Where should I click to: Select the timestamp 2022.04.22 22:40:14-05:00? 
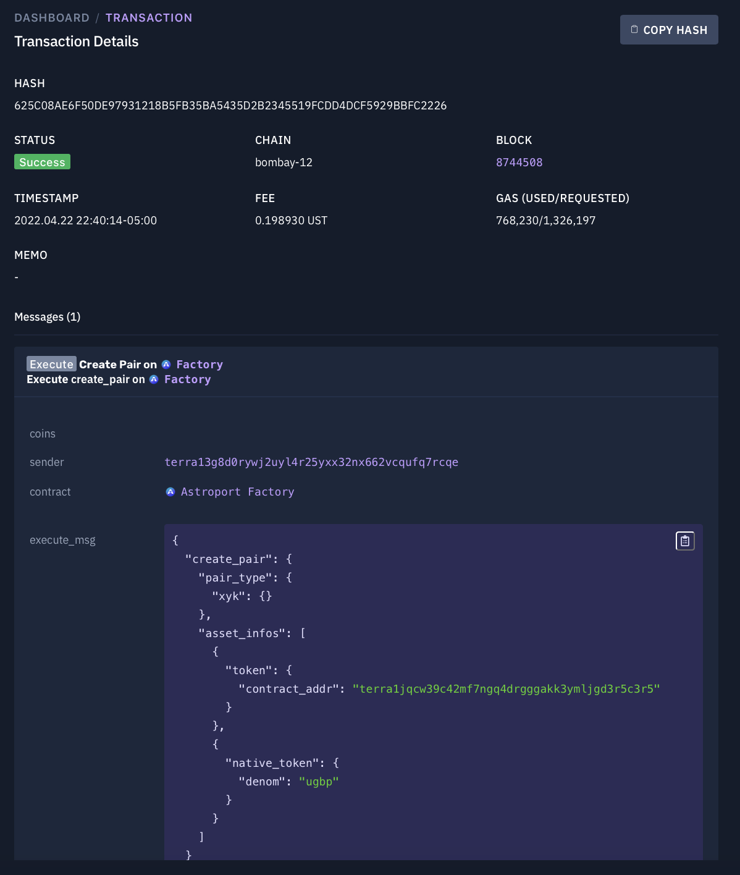(x=85, y=221)
